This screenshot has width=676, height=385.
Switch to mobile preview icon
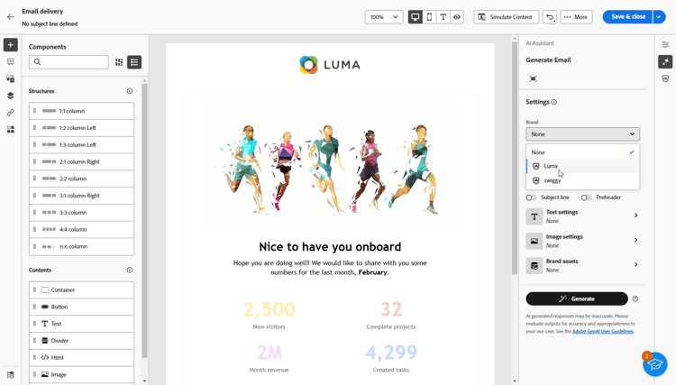(x=429, y=17)
